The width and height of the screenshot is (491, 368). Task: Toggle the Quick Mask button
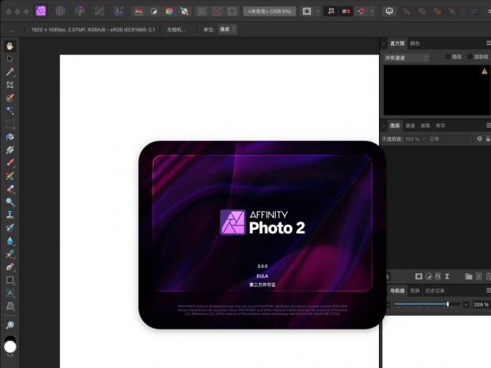(x=307, y=11)
